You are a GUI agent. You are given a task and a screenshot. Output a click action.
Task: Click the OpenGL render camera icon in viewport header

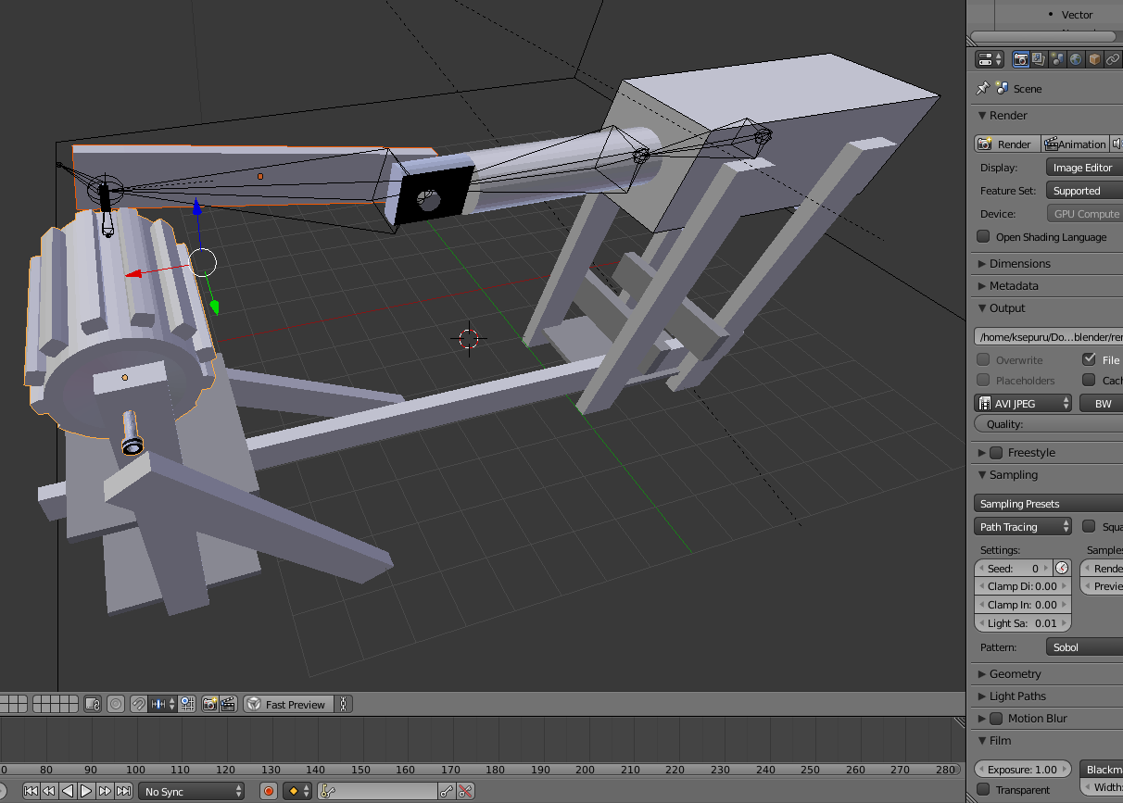point(210,704)
